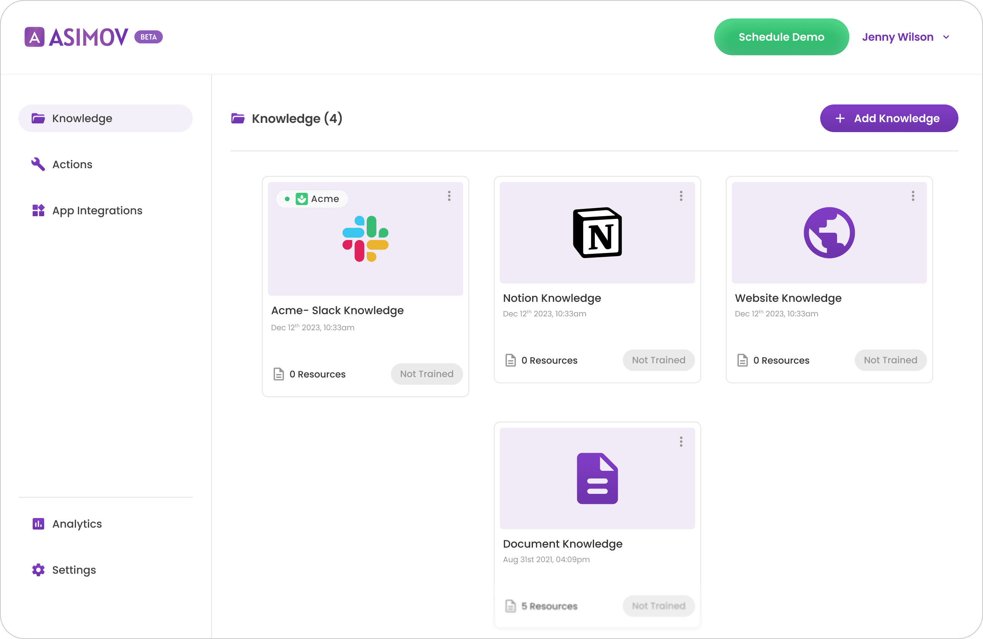Open Analytics from the sidebar
The height and width of the screenshot is (639, 983).
tap(77, 524)
